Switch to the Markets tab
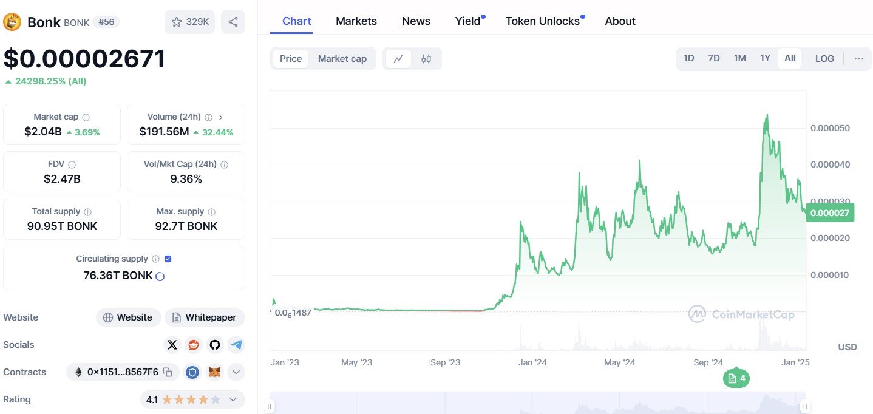The width and height of the screenshot is (873, 414). click(356, 21)
